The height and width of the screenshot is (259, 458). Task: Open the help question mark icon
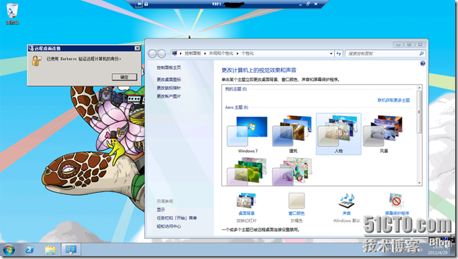click(x=422, y=63)
